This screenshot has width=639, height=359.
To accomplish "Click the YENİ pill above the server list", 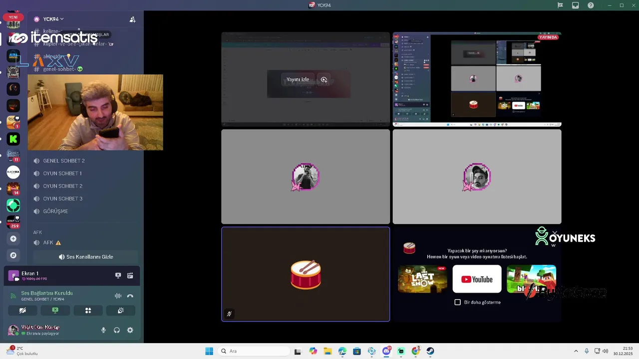I will (x=13, y=17).
